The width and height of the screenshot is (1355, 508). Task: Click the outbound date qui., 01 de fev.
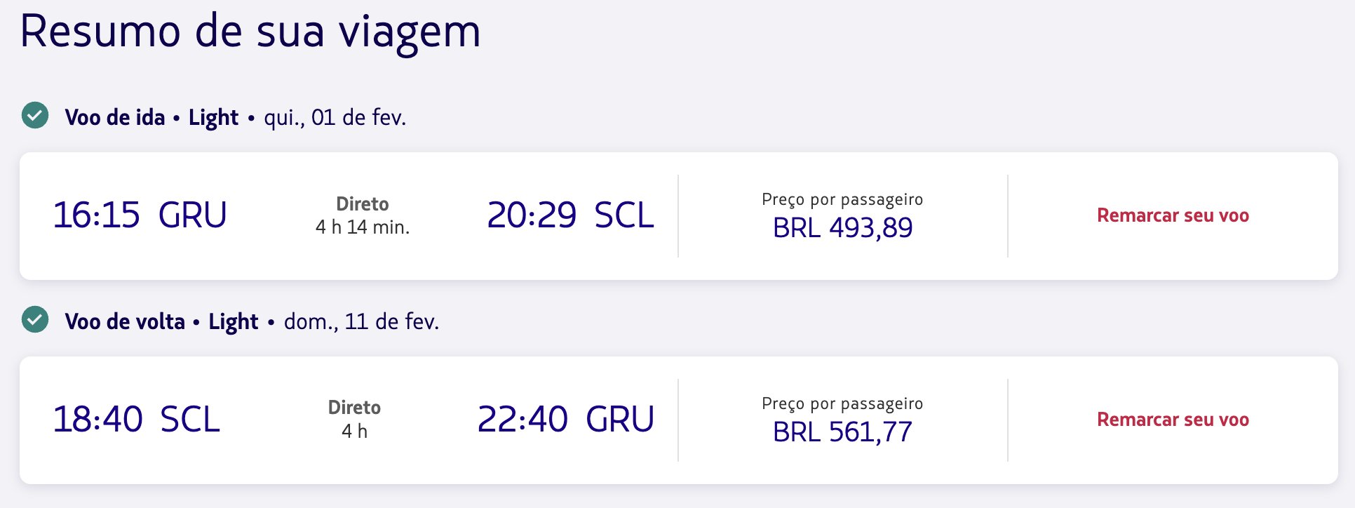(335, 117)
